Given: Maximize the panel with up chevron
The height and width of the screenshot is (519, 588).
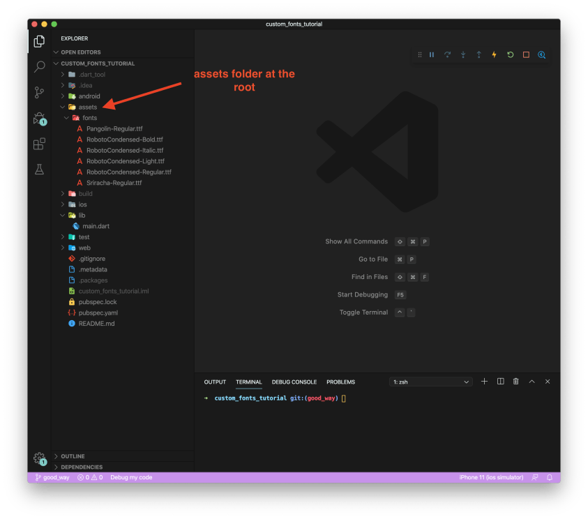Looking at the screenshot, I should (532, 382).
